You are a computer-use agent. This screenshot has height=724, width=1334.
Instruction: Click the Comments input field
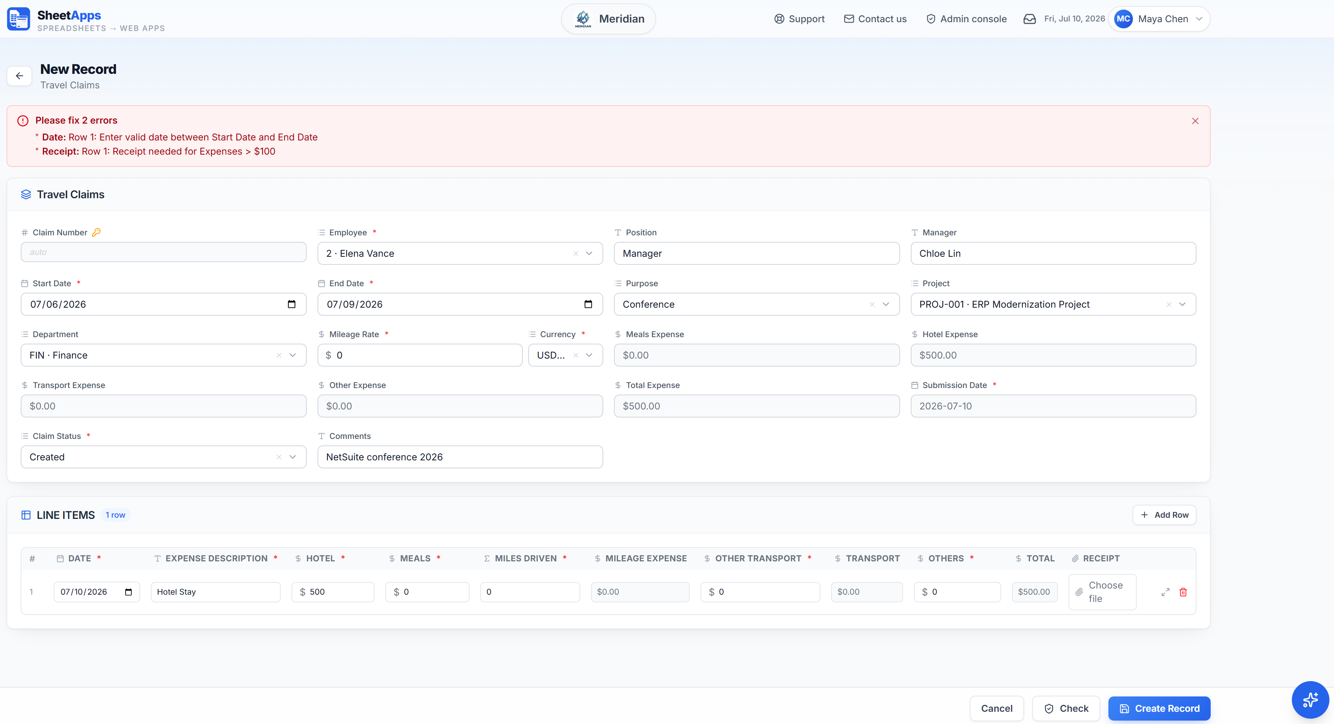(460, 457)
